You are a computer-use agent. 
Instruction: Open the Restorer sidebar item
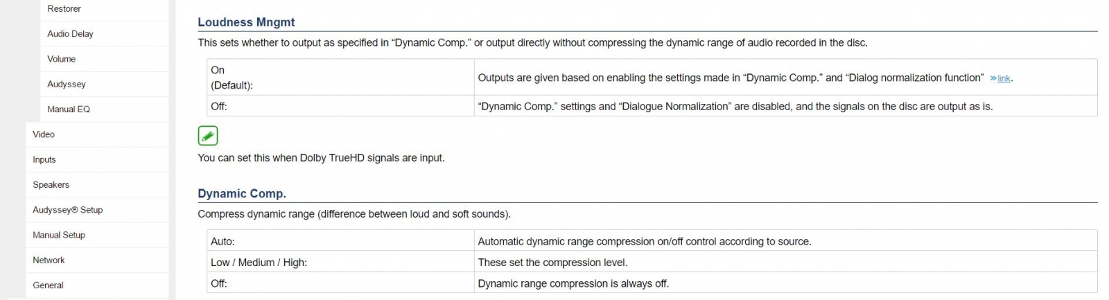point(64,9)
